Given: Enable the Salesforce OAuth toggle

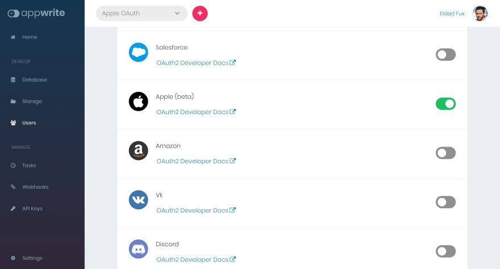Looking at the screenshot, I should pyautogui.click(x=445, y=54).
